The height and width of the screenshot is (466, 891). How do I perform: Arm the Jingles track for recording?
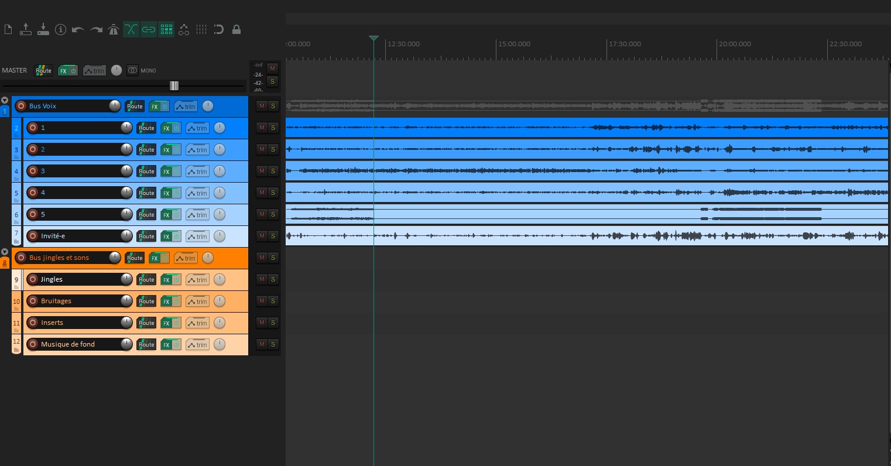pyautogui.click(x=33, y=279)
